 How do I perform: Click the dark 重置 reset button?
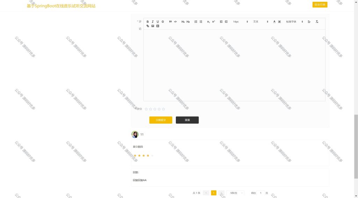click(187, 120)
